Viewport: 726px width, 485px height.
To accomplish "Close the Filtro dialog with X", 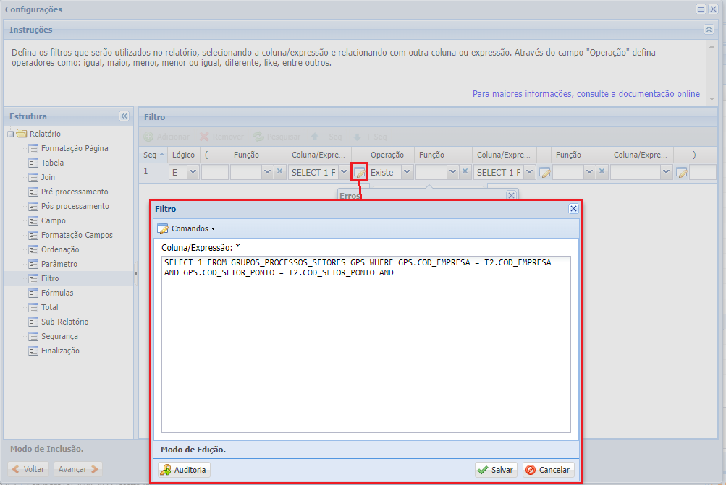I will pos(573,208).
